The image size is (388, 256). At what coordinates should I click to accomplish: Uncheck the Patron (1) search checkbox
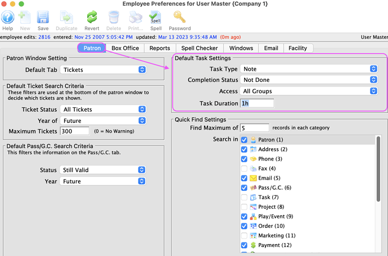point(244,140)
